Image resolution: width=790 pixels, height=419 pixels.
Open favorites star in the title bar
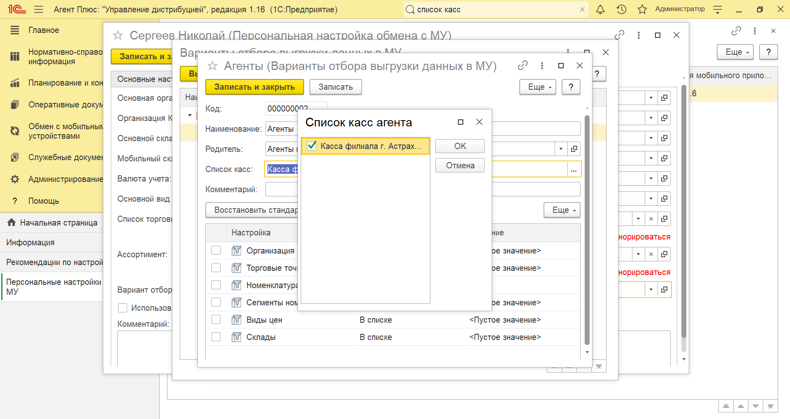(x=642, y=9)
